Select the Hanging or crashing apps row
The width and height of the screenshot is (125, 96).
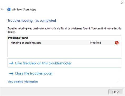coord(65,43)
